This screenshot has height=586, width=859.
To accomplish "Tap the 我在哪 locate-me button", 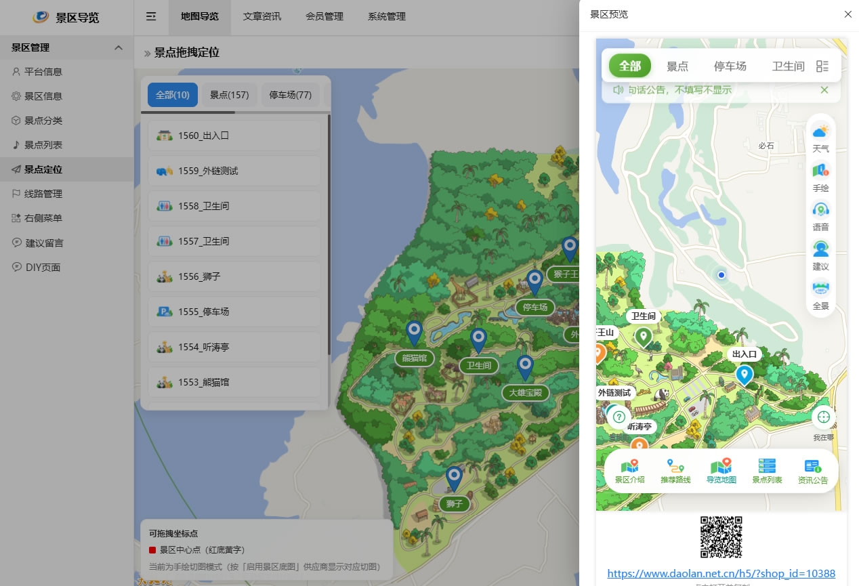I will tap(824, 417).
